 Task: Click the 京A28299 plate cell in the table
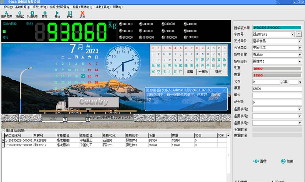coord(45,140)
